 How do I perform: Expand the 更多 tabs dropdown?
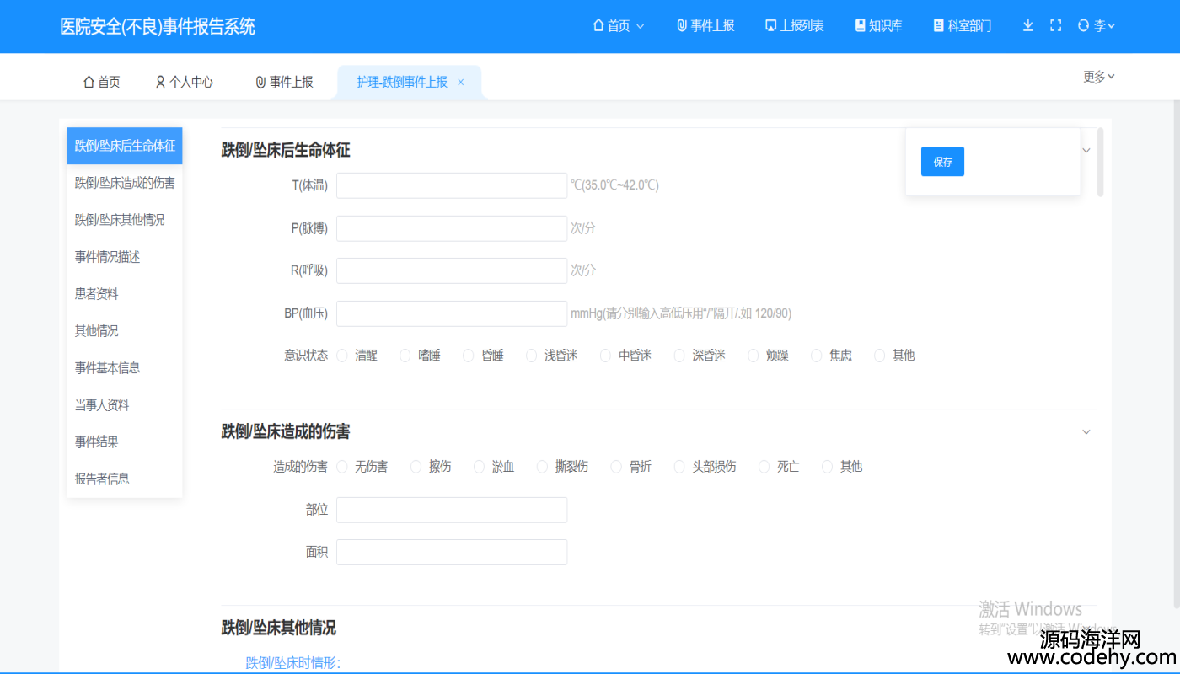click(x=1098, y=77)
